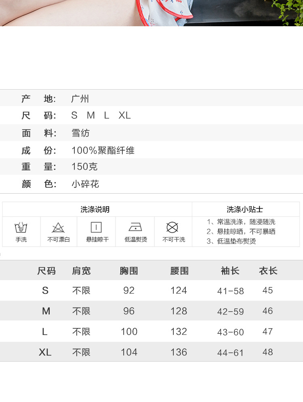Click the 100%聚酯纤维 composition value
303x402 pixels.
point(103,151)
